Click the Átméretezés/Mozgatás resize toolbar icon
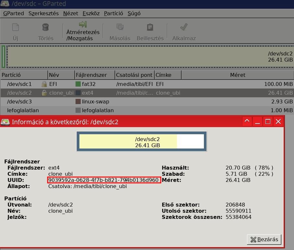Viewport: 294px width, 250px height. 83,24
